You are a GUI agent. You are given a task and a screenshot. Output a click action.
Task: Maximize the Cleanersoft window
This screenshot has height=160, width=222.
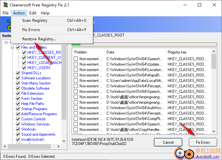[x=199, y=5]
